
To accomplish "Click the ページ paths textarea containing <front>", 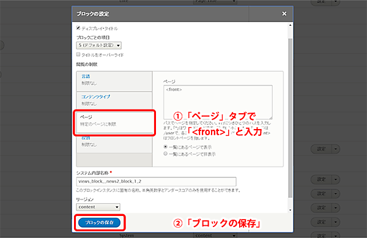I will pos(218,102).
